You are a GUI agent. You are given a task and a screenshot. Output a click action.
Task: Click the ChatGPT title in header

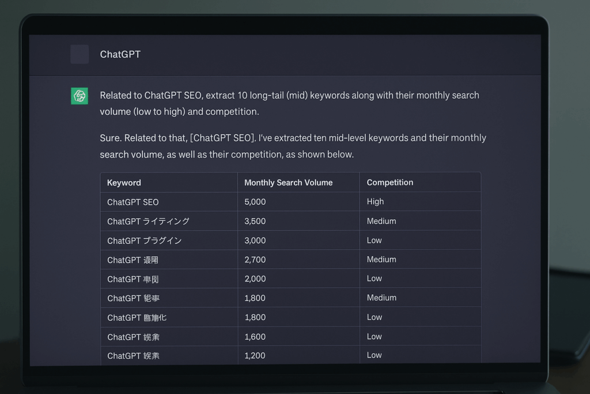point(120,54)
